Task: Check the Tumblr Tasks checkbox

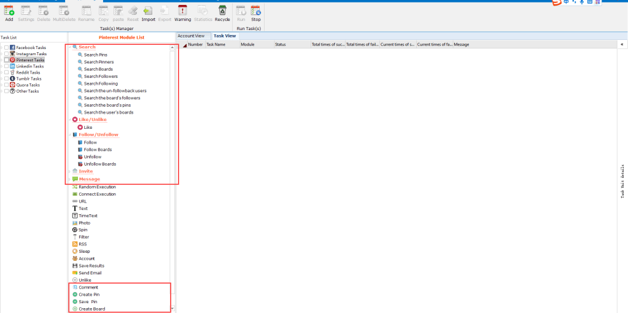Action: click(6, 79)
